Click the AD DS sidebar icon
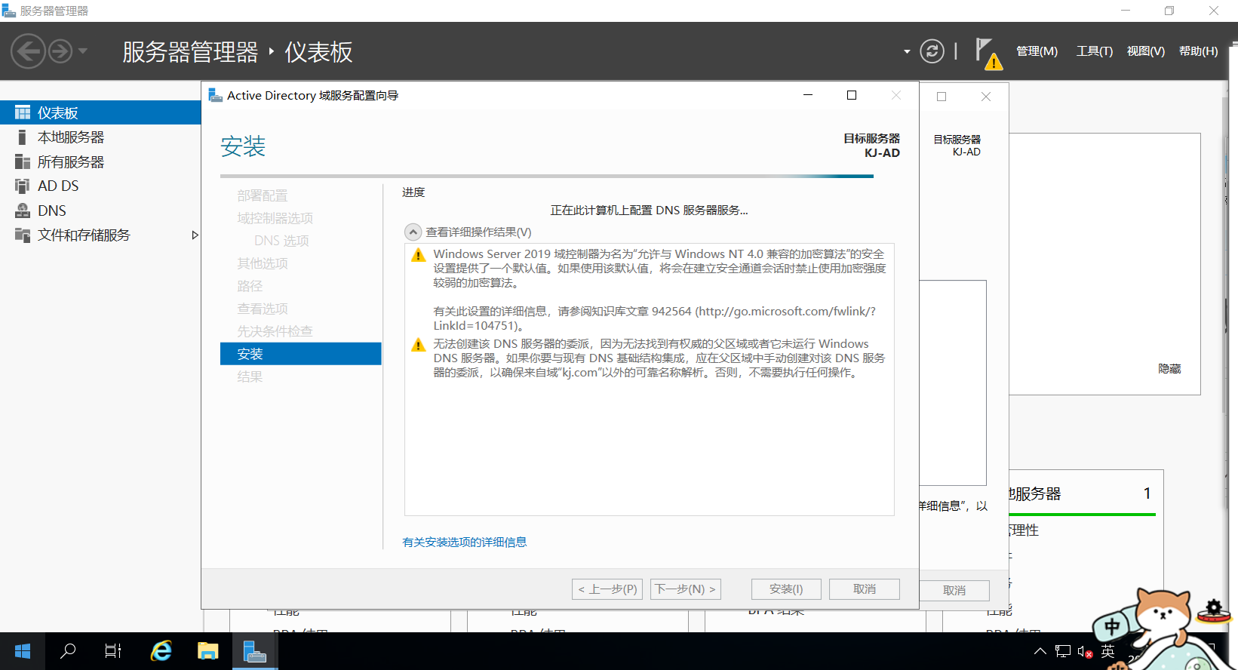Viewport: 1238px width, 670px height. pyautogui.click(x=23, y=186)
